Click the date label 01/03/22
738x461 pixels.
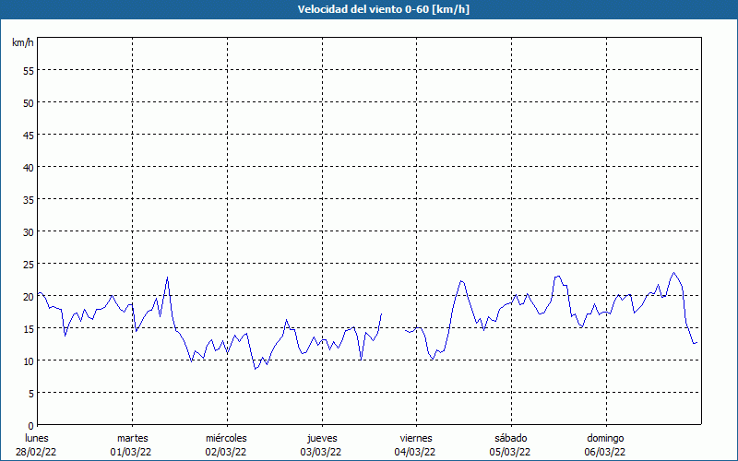click(131, 452)
